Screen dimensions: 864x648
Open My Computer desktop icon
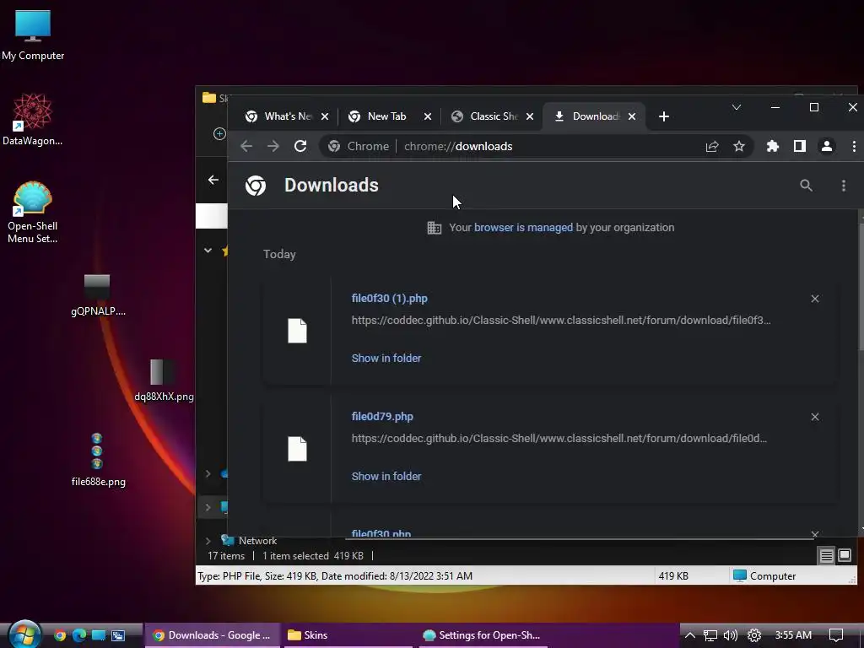(x=33, y=35)
